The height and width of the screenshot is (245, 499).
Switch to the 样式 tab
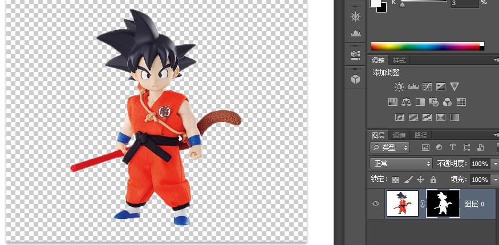(x=399, y=60)
